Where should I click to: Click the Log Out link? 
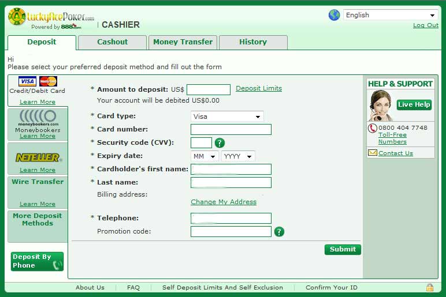click(426, 25)
